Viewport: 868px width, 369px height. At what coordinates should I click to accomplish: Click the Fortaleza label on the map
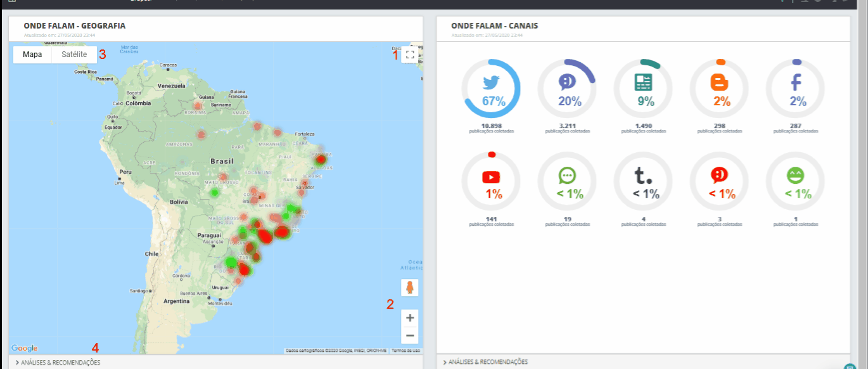pyautogui.click(x=304, y=134)
